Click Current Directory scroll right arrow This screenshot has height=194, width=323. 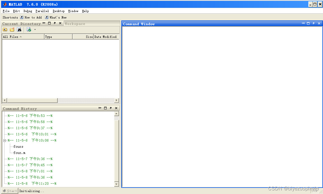116,100
